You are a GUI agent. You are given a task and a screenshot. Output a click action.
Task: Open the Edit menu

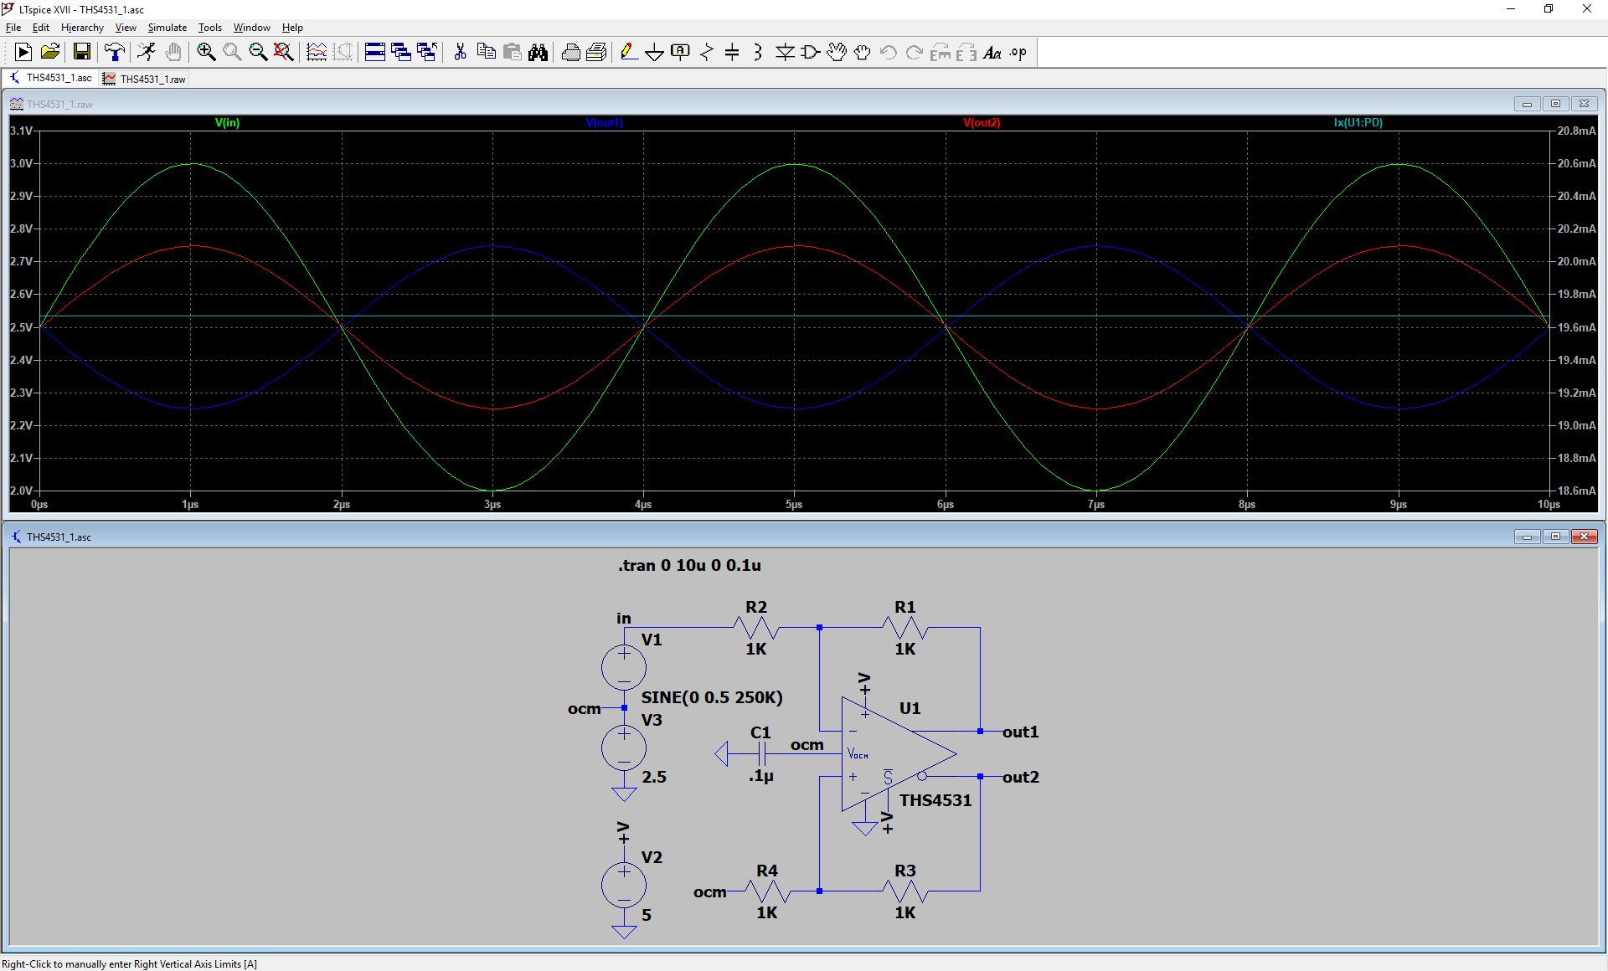click(x=41, y=28)
